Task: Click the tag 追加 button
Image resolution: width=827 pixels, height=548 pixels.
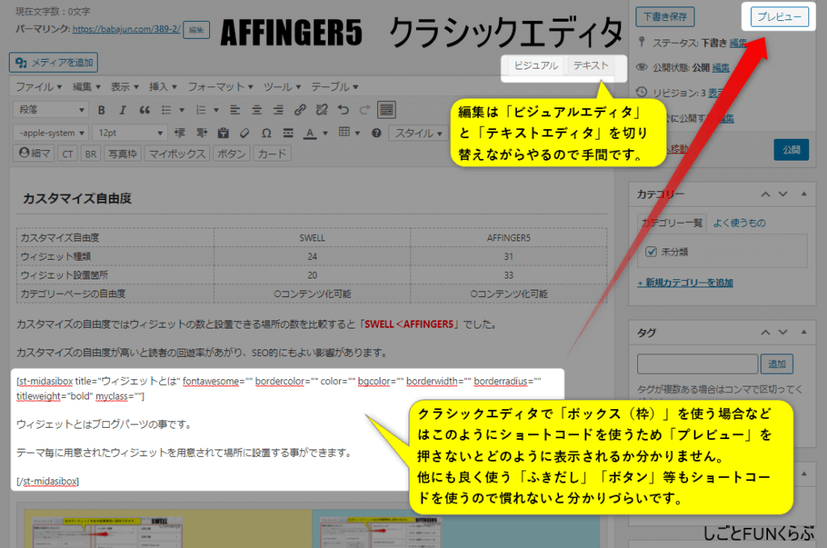Action: [x=776, y=364]
